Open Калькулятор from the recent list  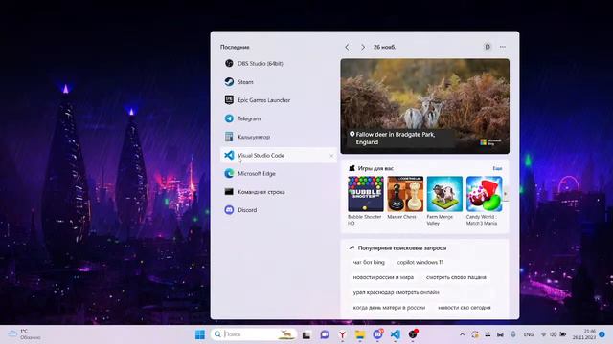coord(279,137)
